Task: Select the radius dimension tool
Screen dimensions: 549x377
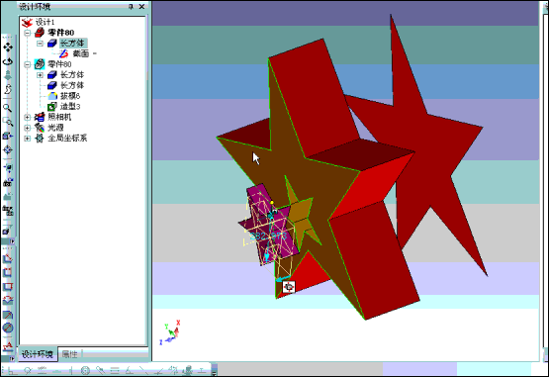Action: (x=8, y=315)
